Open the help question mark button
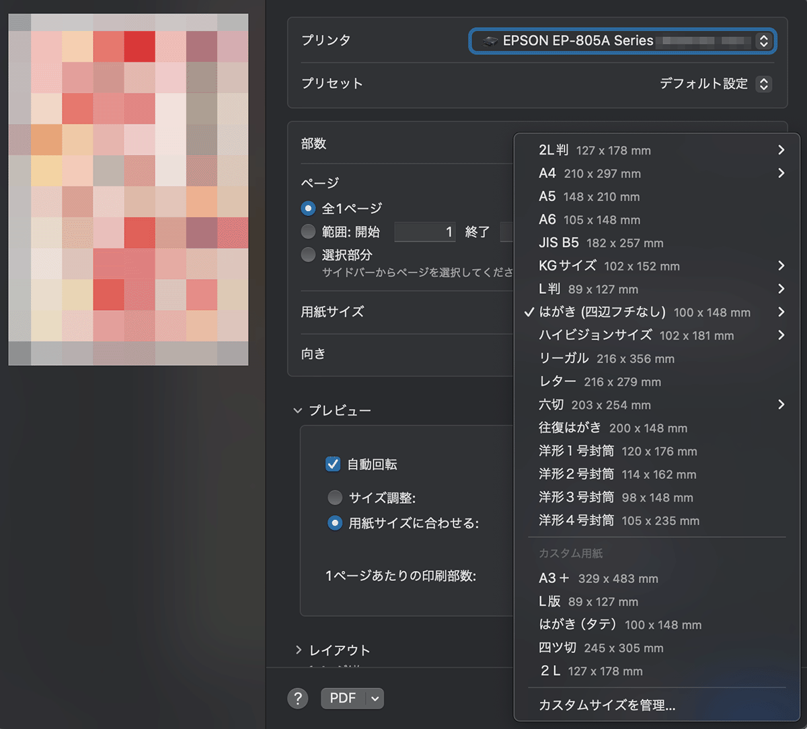 298,698
